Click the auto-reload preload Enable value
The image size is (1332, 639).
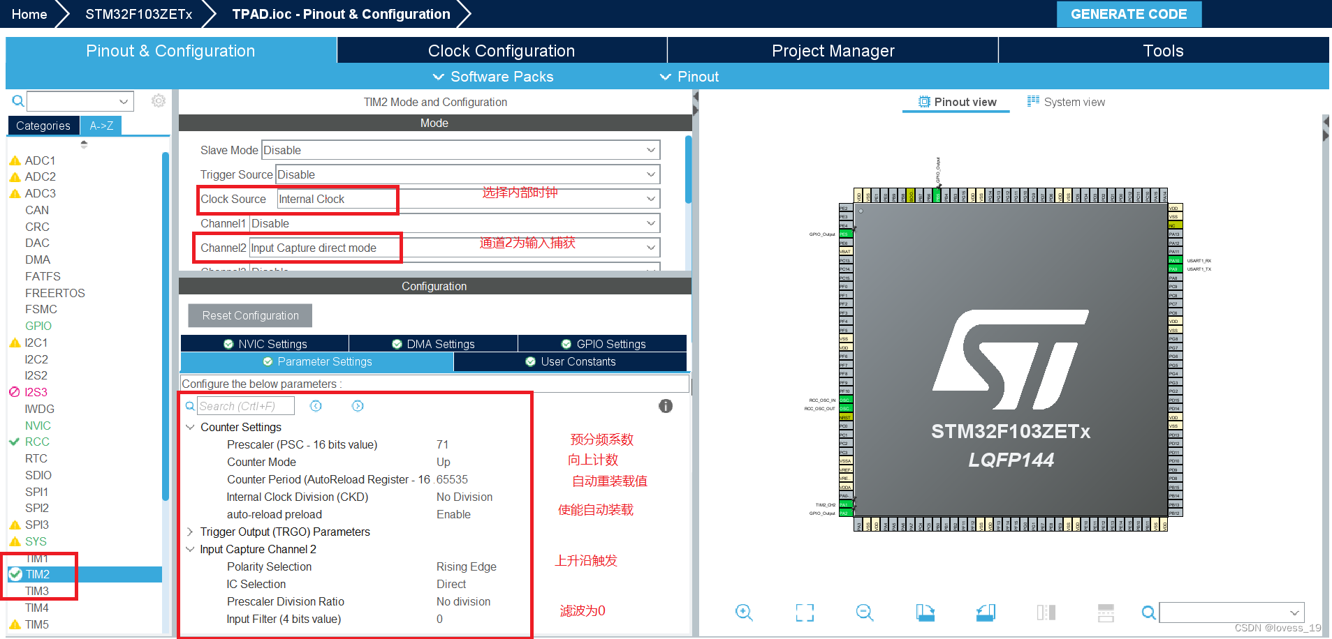pyautogui.click(x=453, y=514)
